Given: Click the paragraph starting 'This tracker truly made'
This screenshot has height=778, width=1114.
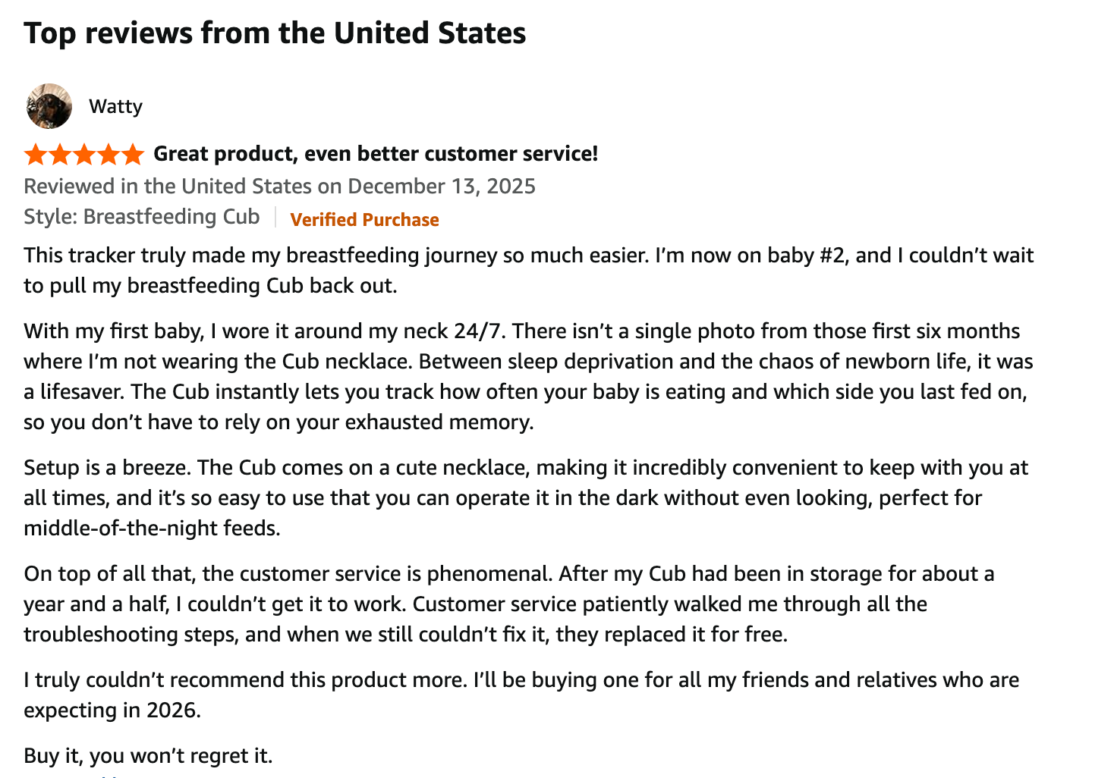Looking at the screenshot, I should click(529, 270).
